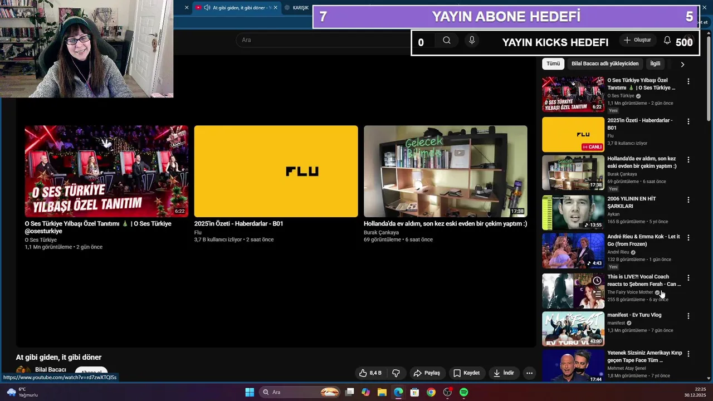This screenshot has width=713, height=401.
Task: Open options menu for 2006 YILININ EN HİT ŞARKILARI
Action: pos(688,200)
